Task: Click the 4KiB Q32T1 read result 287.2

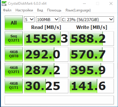Action: (x=46, y=70)
